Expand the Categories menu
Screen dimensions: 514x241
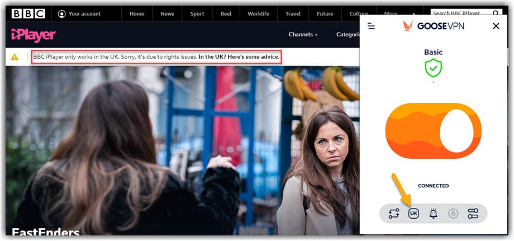click(x=348, y=35)
